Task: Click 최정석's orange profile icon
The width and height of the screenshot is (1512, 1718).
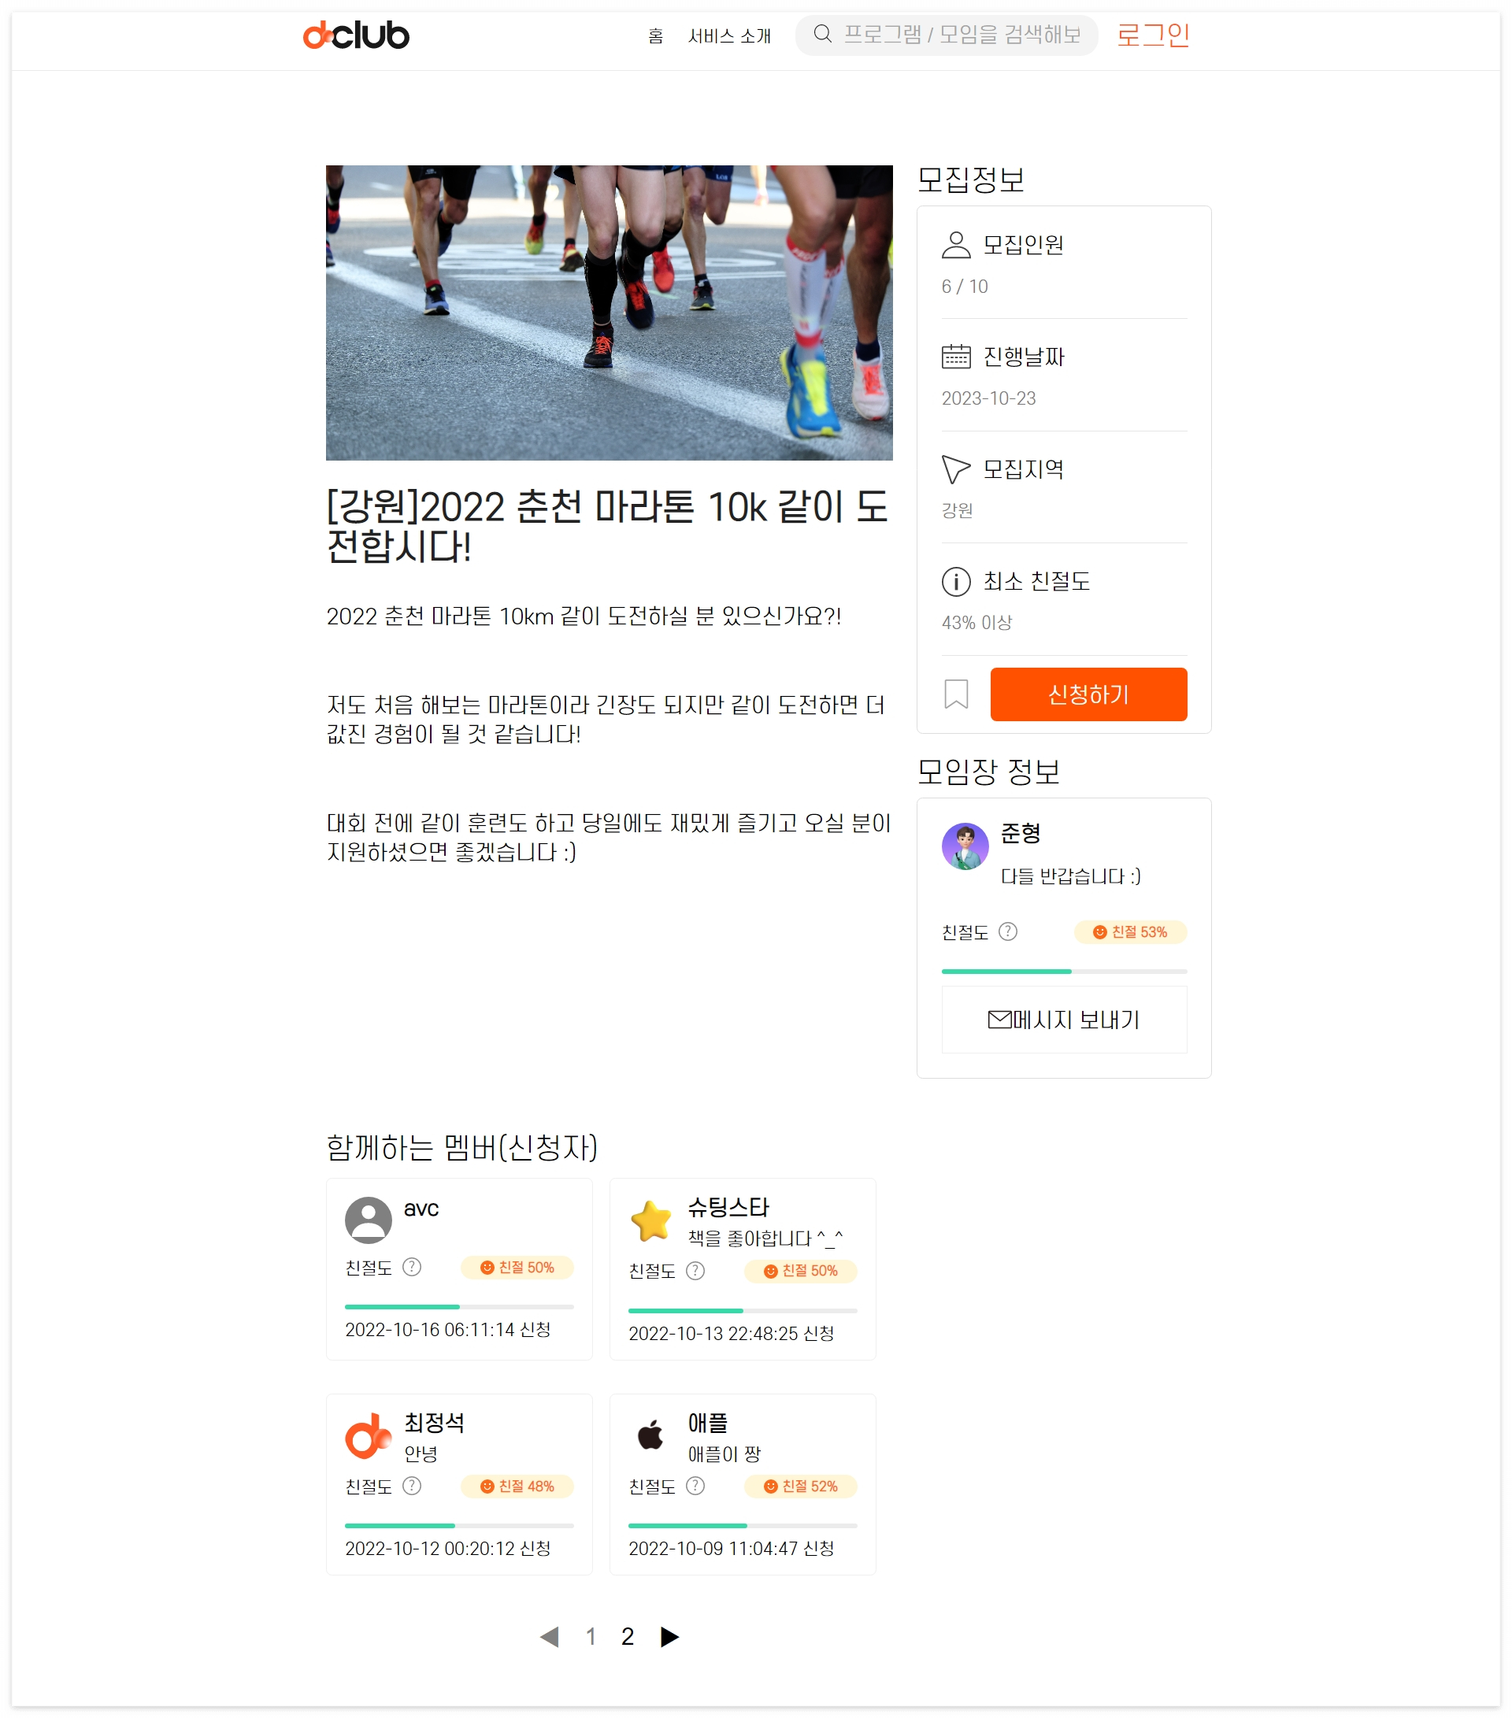Action: (368, 1435)
